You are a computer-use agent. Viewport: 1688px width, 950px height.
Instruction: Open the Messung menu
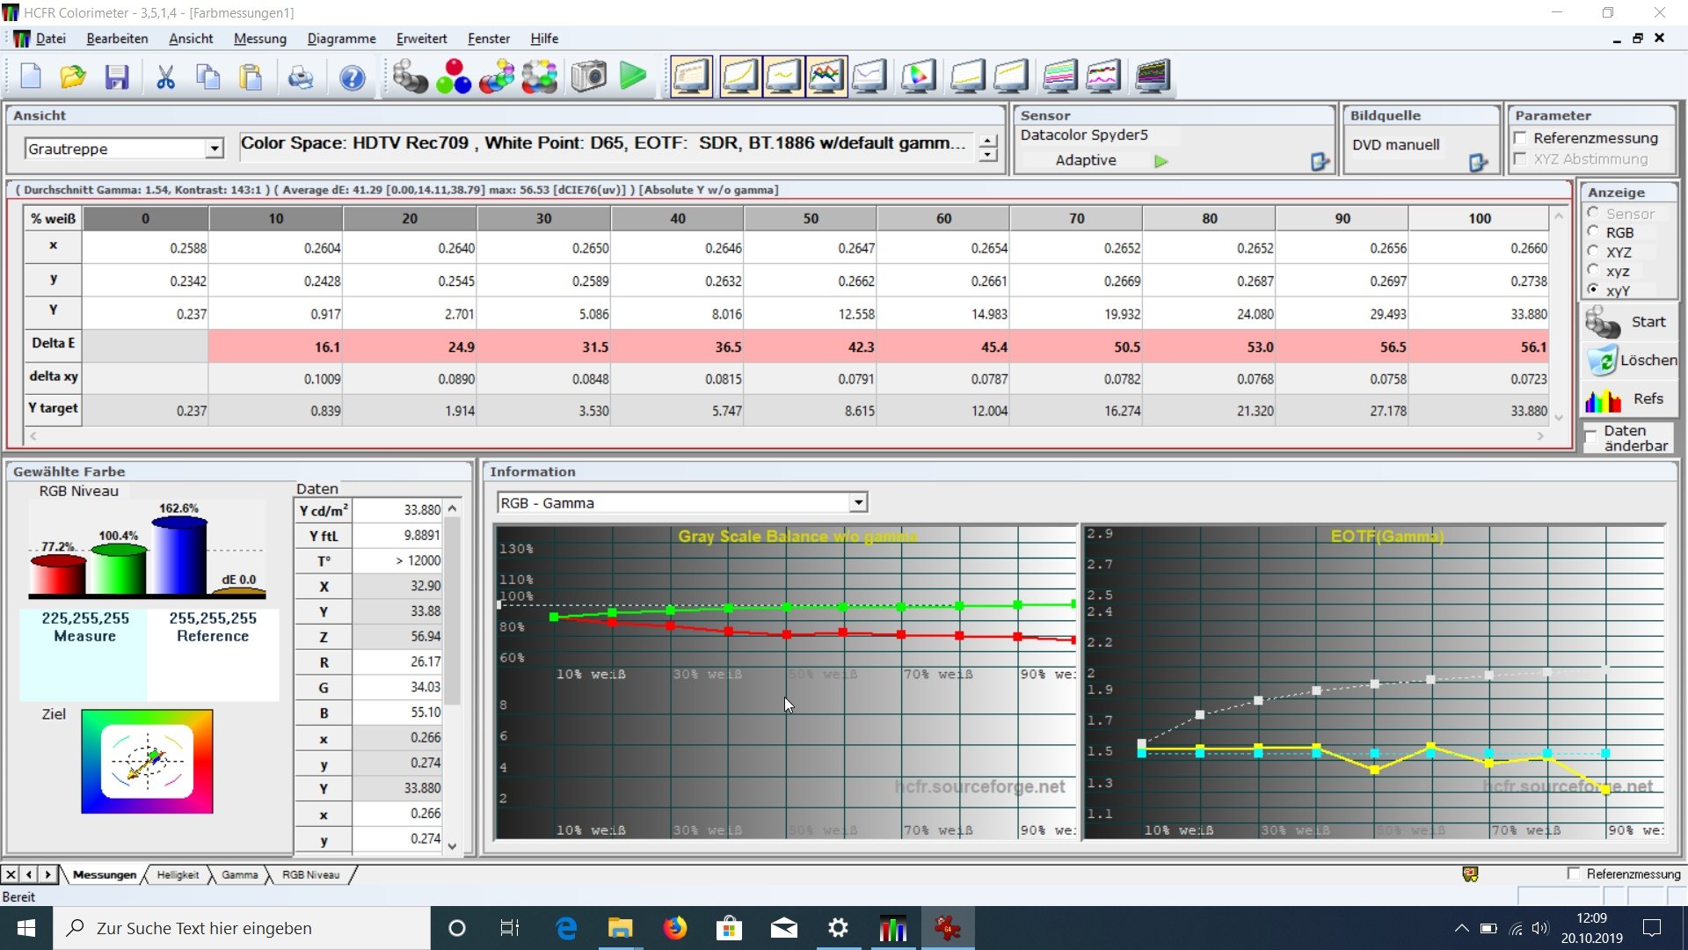coord(260,39)
